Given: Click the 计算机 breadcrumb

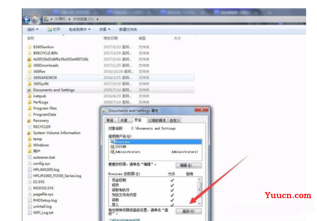Looking at the screenshot, I should click(x=60, y=19).
